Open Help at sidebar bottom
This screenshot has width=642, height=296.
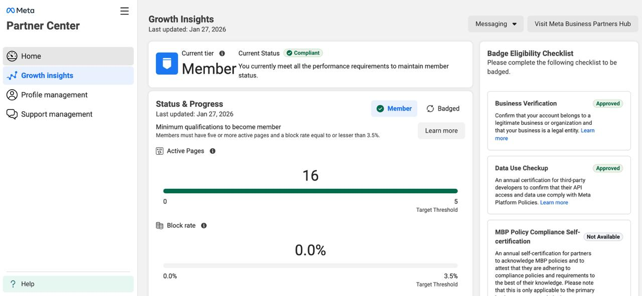pyautogui.click(x=28, y=284)
